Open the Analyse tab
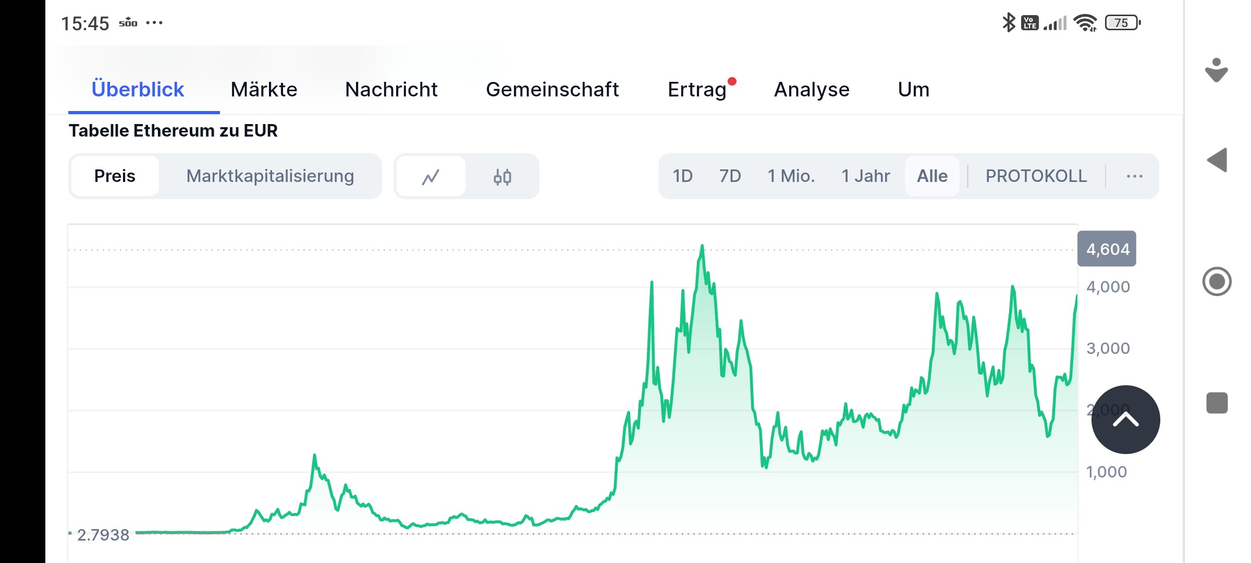1251x563 pixels. (x=812, y=90)
